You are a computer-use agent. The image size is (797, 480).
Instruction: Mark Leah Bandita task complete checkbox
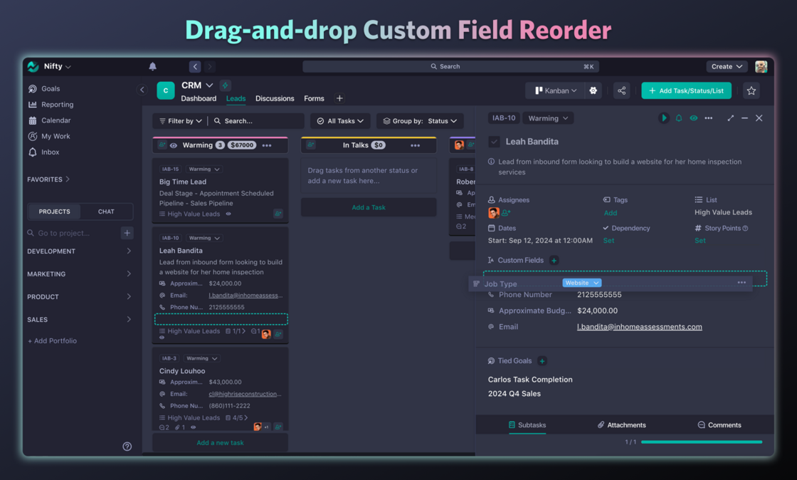click(494, 142)
